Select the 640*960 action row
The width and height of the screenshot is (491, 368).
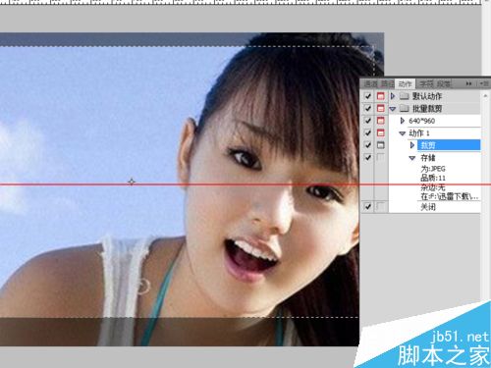pos(434,121)
